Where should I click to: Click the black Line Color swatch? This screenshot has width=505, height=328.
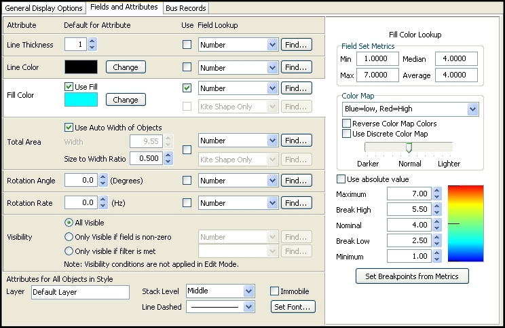(81, 67)
